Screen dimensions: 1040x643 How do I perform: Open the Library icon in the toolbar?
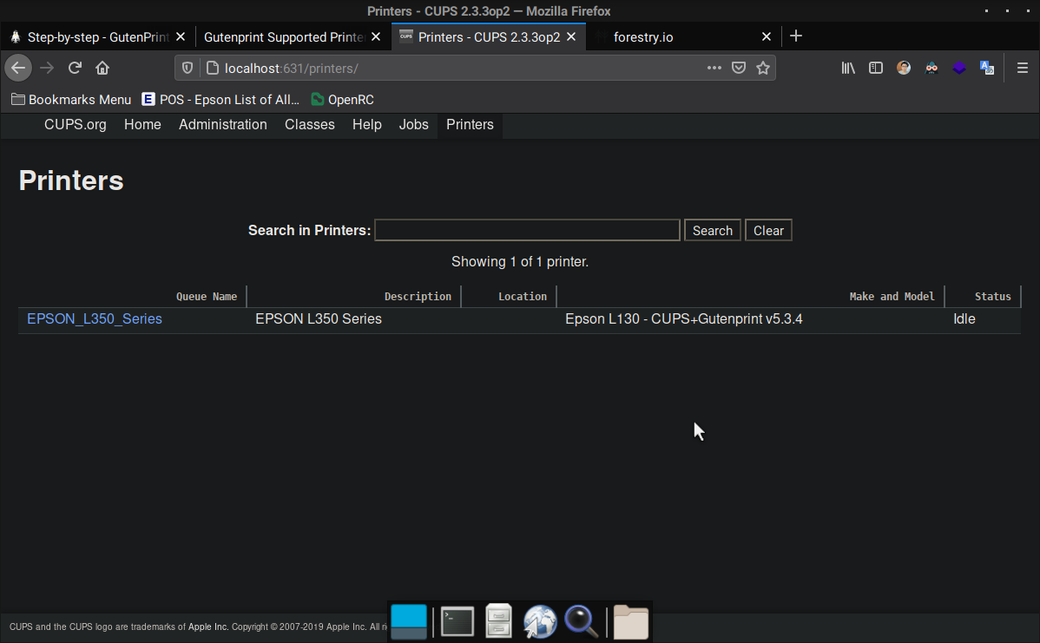click(x=848, y=68)
